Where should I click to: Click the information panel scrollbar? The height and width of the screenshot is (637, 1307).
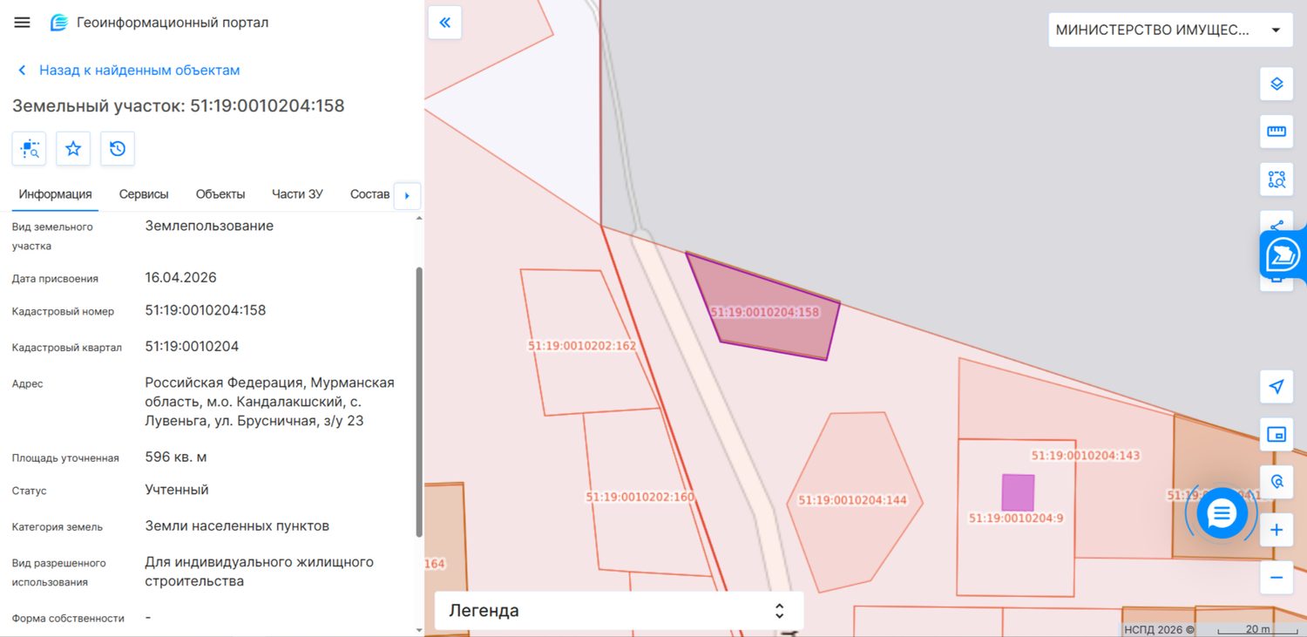click(x=419, y=401)
